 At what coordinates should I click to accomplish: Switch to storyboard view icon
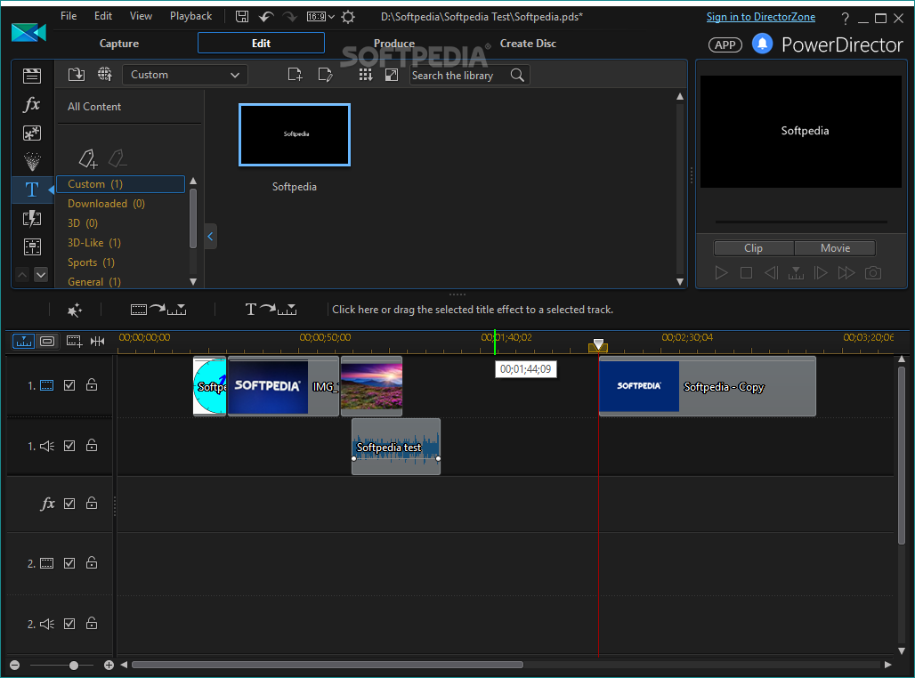point(47,341)
